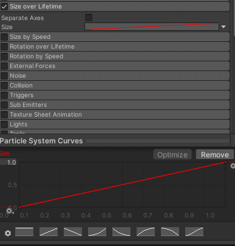
Task: Enable the Rotation by Speed module
Action: click(4, 56)
